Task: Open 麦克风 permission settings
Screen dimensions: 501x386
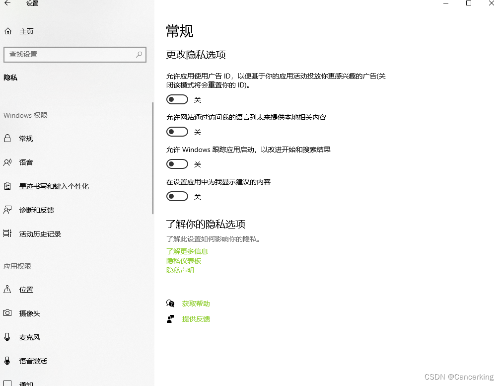Action: click(29, 337)
